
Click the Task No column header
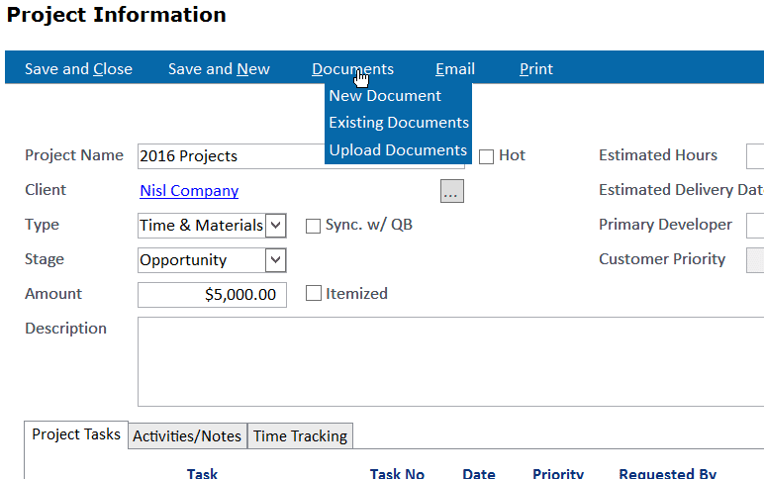tap(397, 473)
